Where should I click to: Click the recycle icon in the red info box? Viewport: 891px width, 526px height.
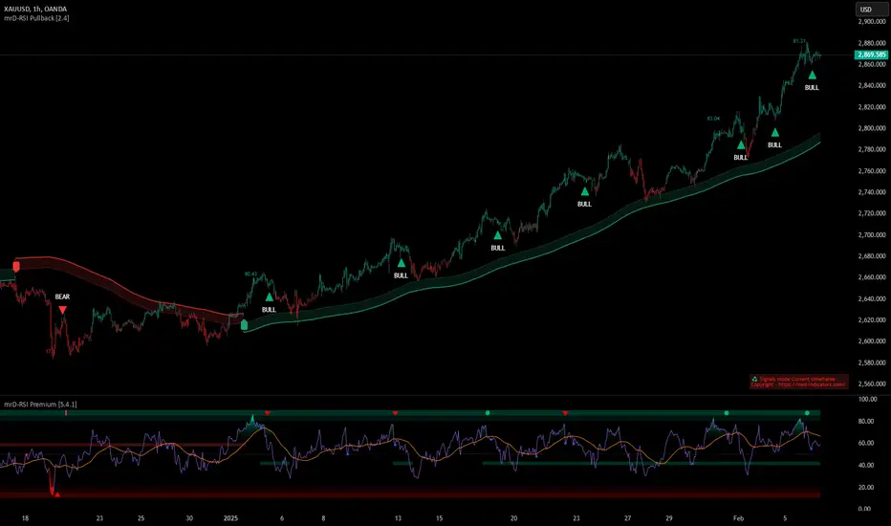pyautogui.click(x=754, y=379)
